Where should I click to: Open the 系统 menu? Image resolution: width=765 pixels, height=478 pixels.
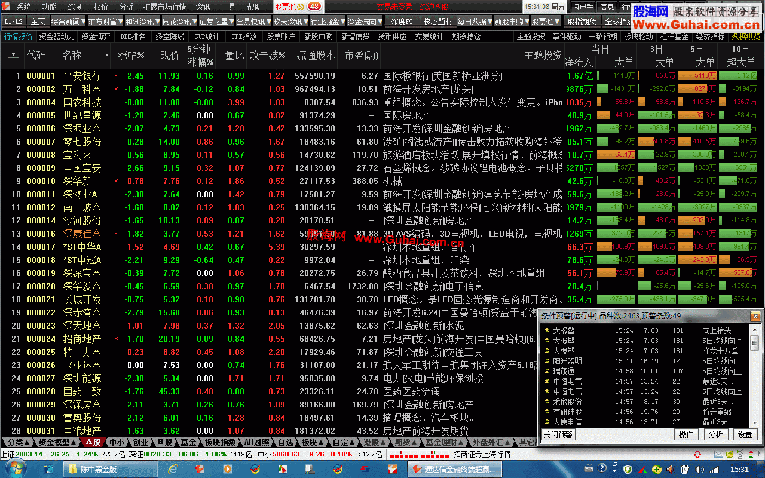click(x=24, y=7)
